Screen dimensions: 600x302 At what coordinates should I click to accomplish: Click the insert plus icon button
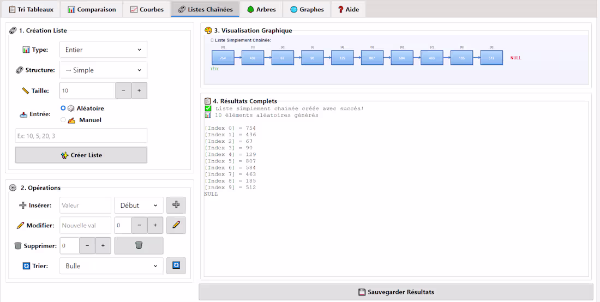pos(176,205)
